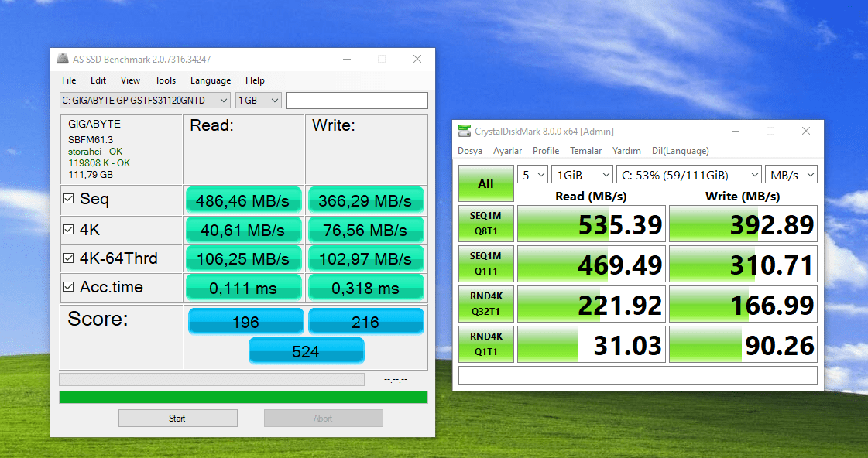The image size is (868, 458).
Task: Open the View menu in AS SSD
Action: 130,80
